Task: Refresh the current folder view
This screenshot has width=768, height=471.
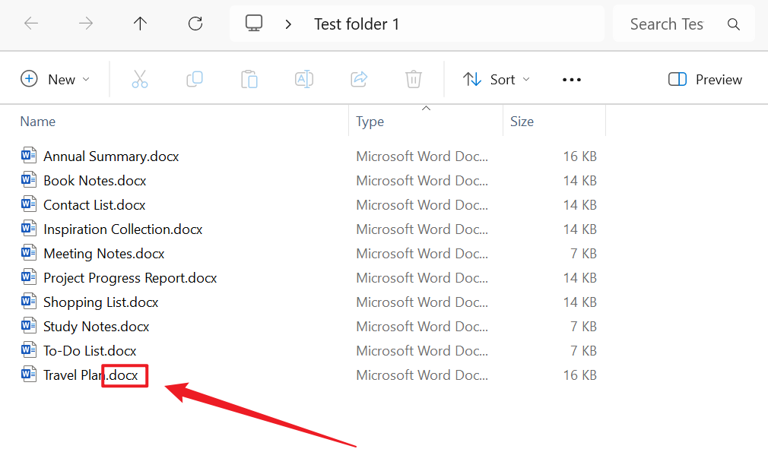Action: (x=195, y=24)
